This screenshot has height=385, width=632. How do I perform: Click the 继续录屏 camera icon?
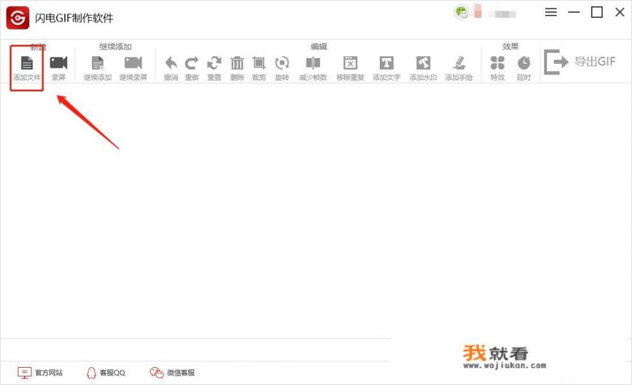coord(133,63)
